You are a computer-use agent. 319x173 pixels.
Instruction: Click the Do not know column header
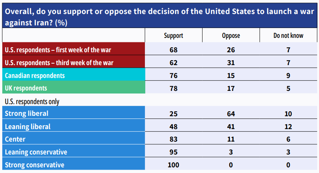288,36
